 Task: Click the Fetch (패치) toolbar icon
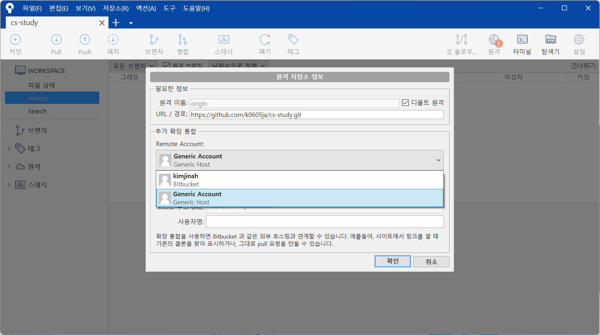(x=113, y=39)
